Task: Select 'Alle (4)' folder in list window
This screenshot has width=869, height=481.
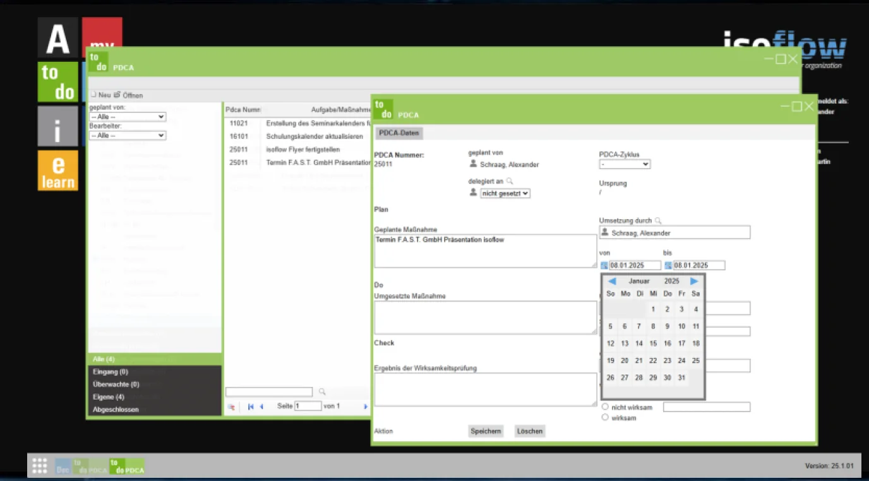Action: (x=154, y=359)
